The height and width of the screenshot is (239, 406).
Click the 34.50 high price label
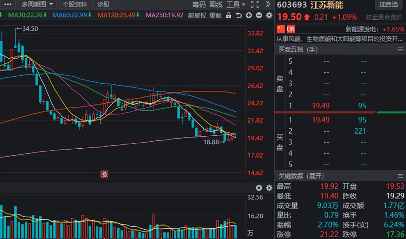(30, 29)
